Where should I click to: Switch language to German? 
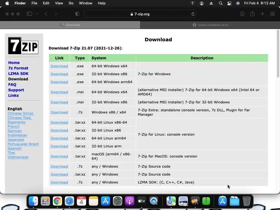[15, 131]
